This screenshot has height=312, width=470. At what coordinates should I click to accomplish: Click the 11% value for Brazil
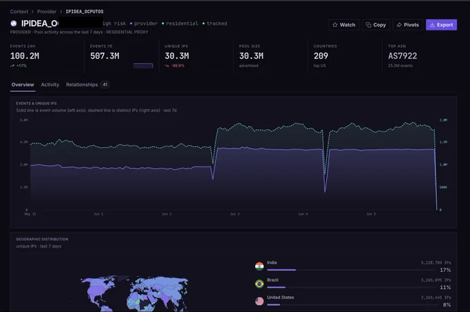[x=445, y=287]
